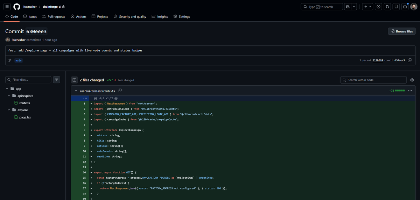The width and height of the screenshot is (420, 200).
Task: Click the commit author avatar
Action: [8, 40]
